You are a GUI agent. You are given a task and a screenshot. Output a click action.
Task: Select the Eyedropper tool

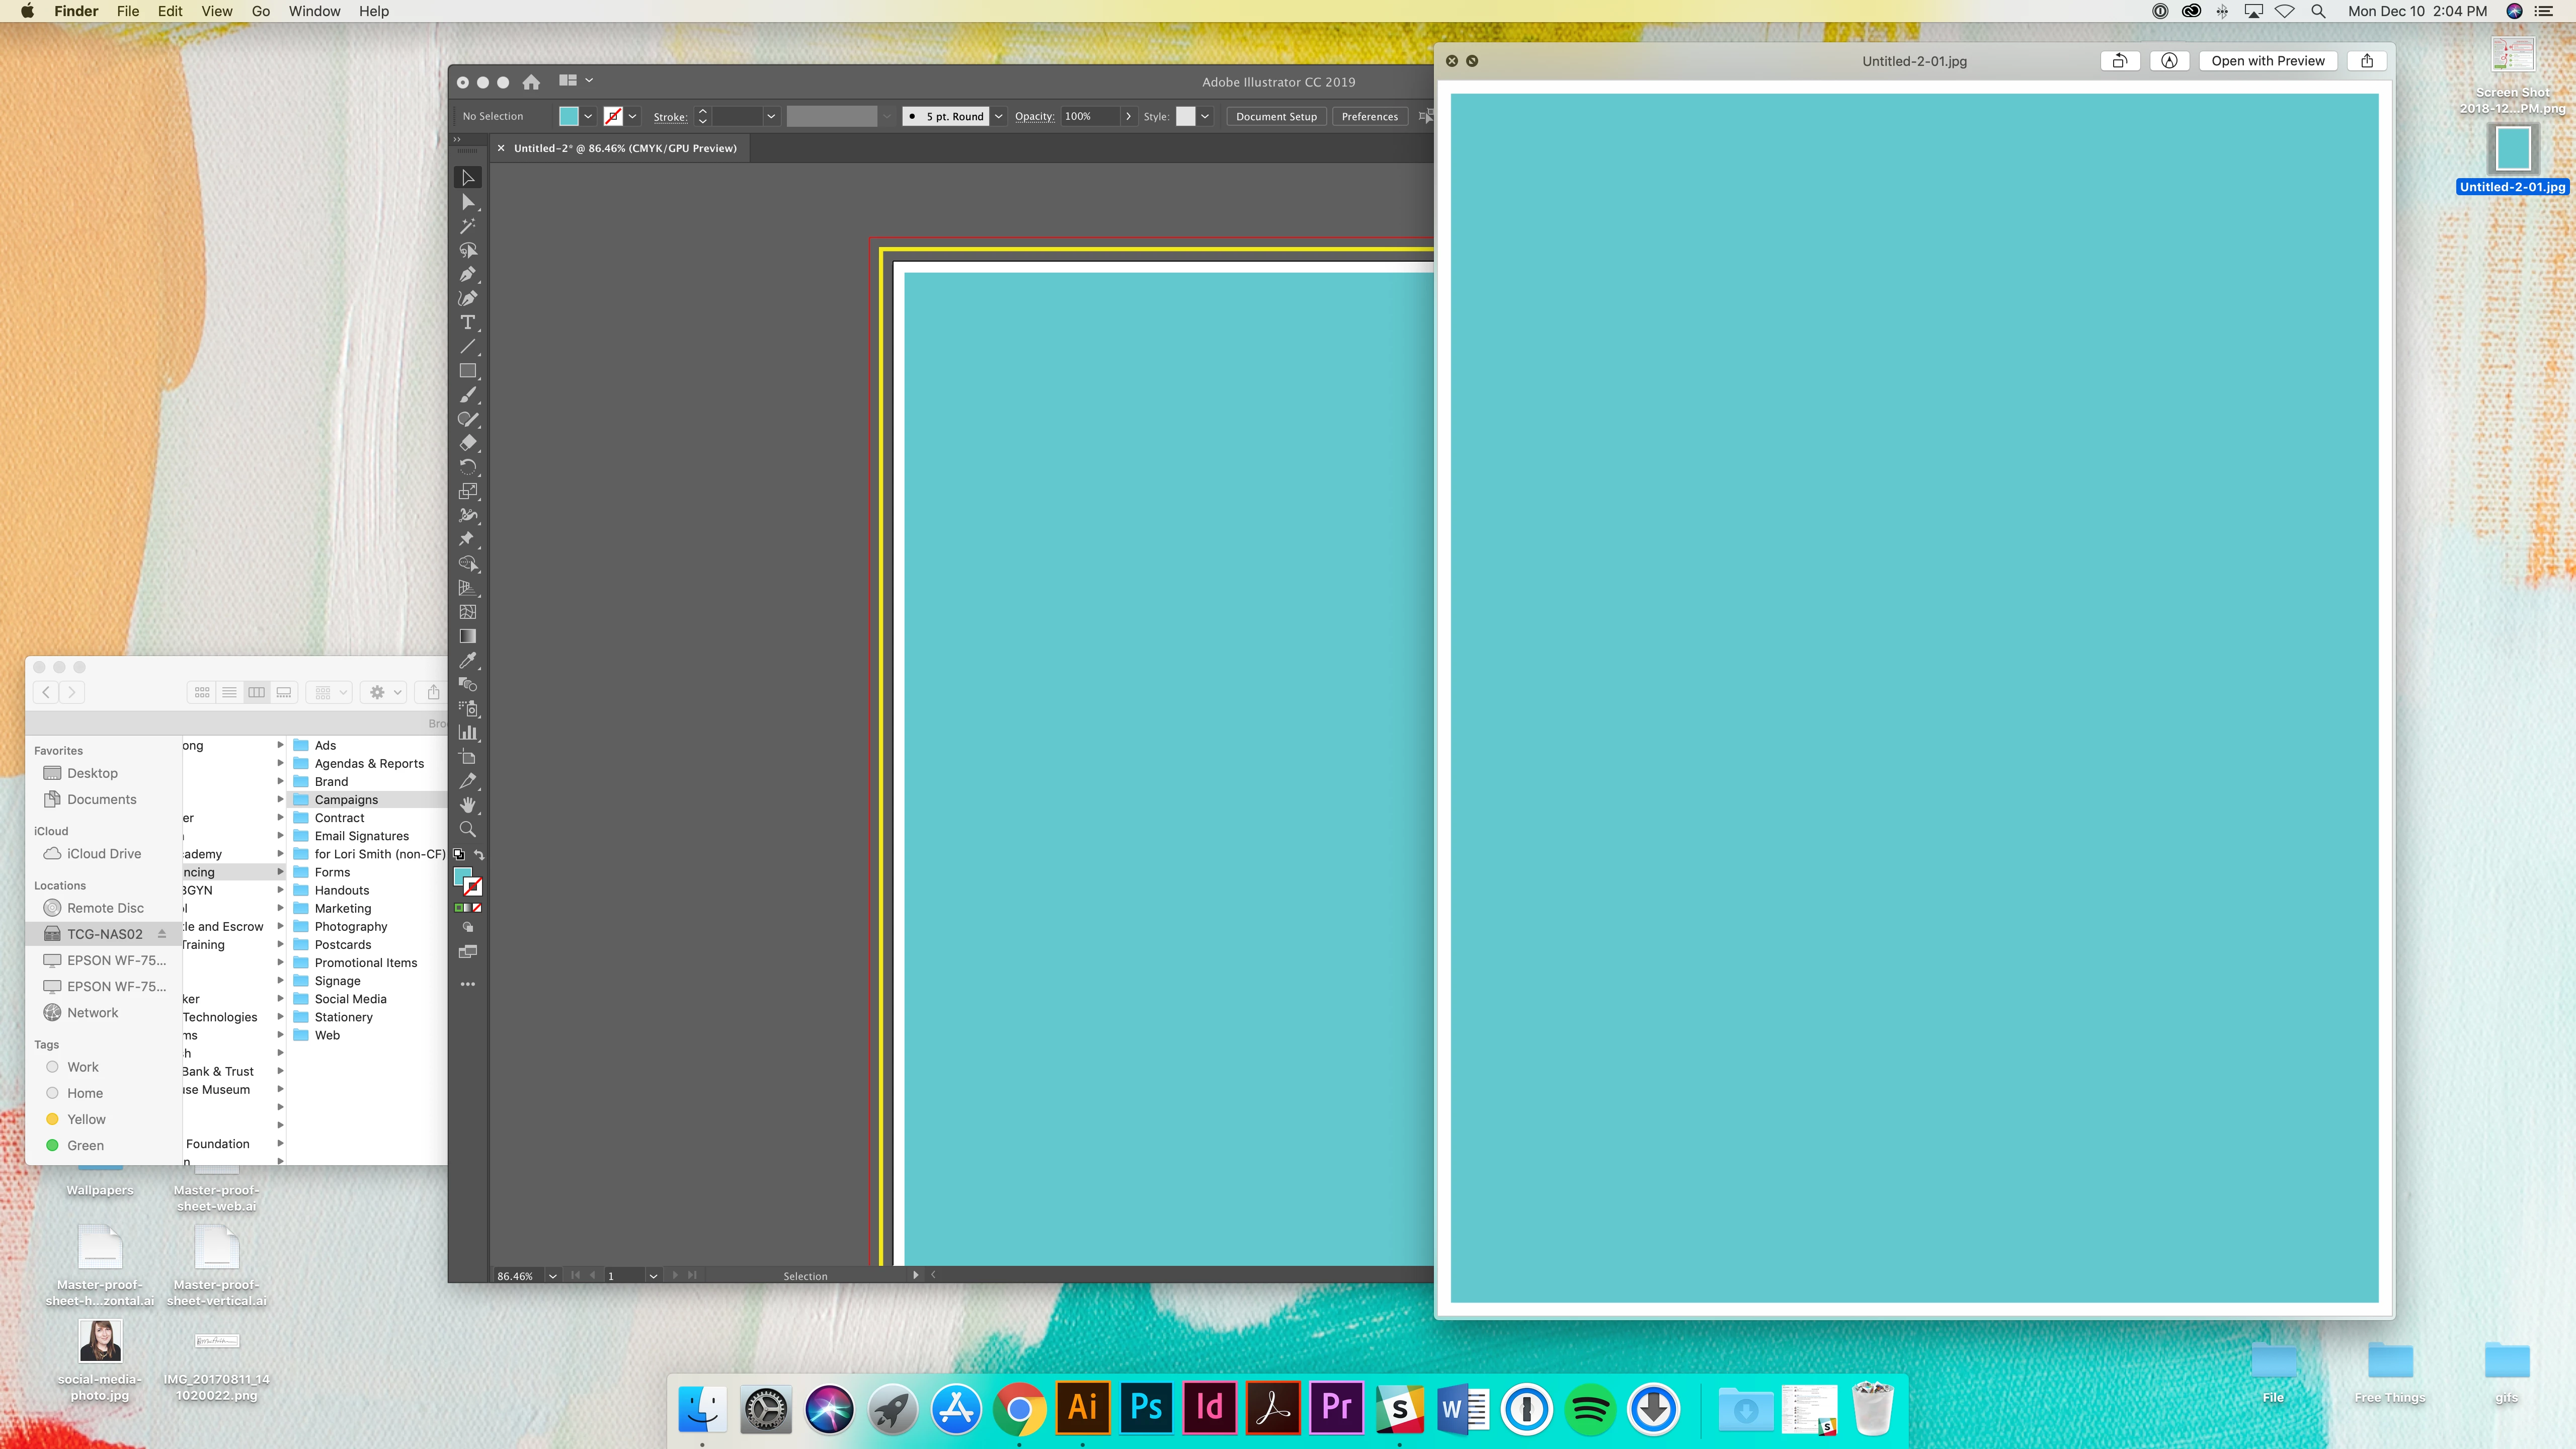(x=467, y=660)
